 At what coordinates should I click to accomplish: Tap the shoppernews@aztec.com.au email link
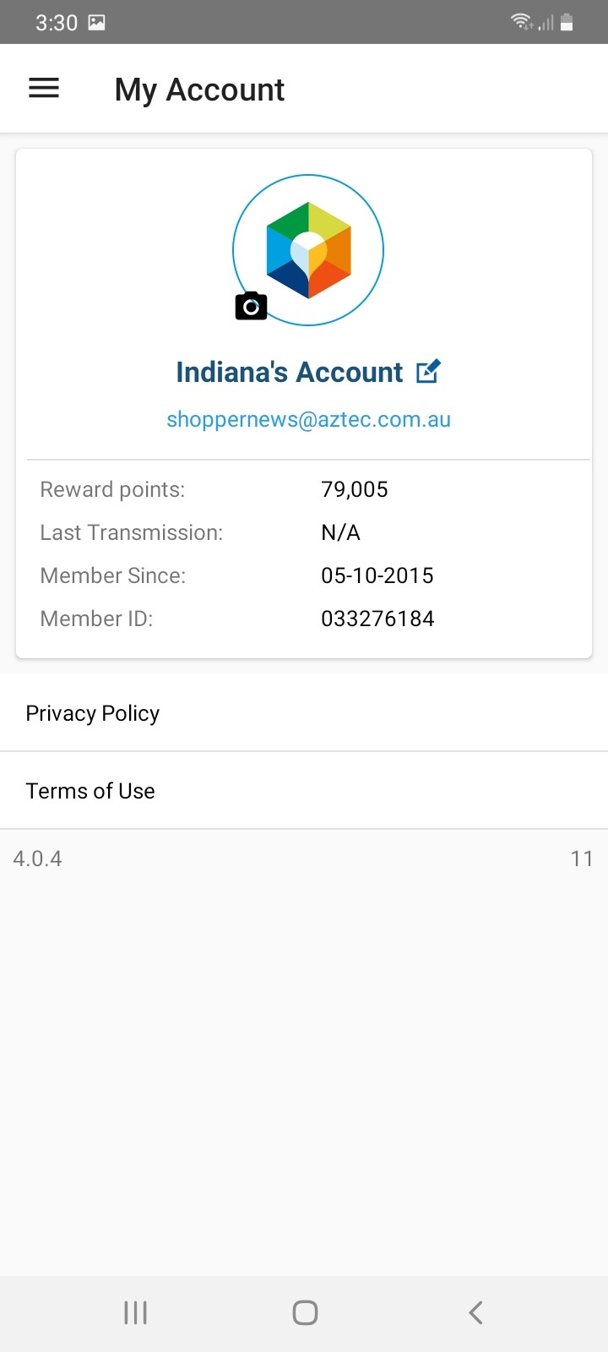click(308, 419)
